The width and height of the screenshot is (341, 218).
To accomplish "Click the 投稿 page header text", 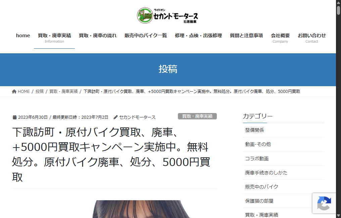I will click(168, 69).
